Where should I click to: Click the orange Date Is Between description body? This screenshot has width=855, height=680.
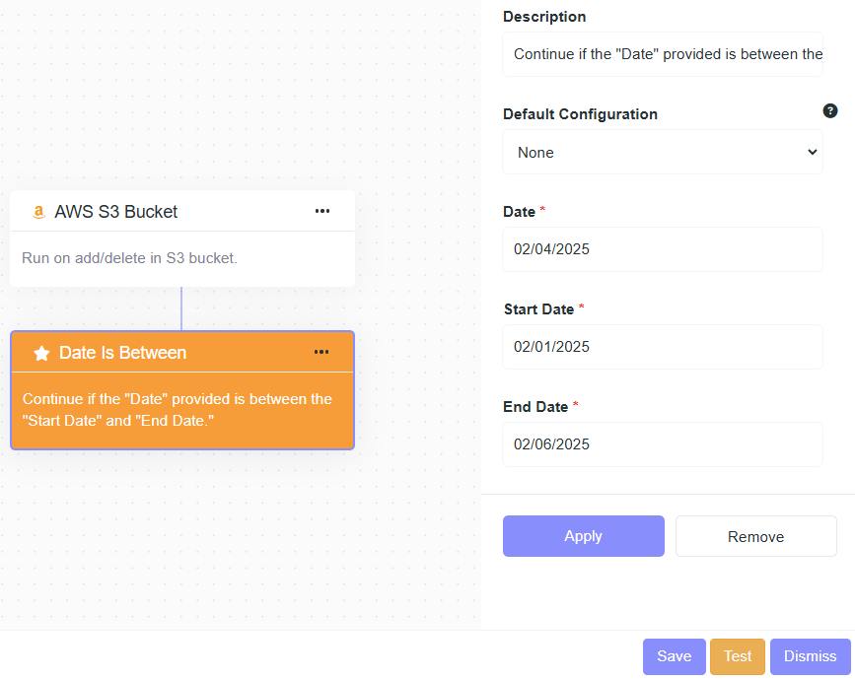pos(178,410)
